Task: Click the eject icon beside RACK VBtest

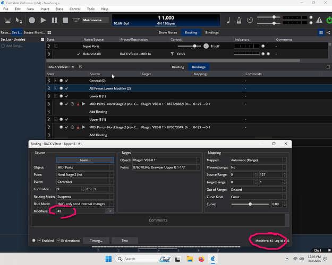Action: tap(73, 67)
